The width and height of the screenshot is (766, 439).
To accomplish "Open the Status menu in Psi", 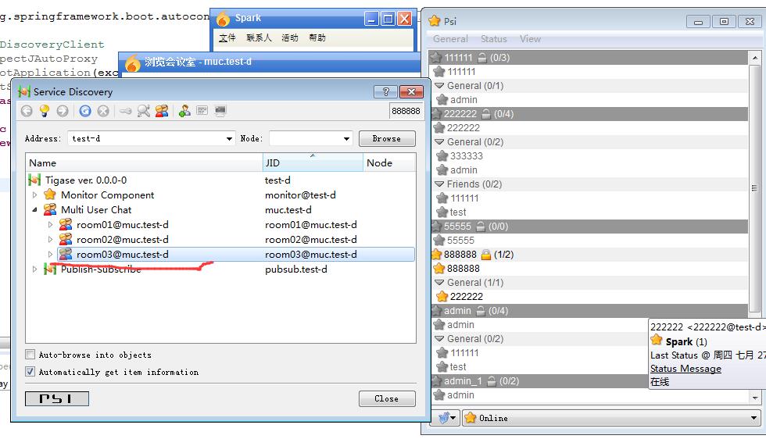I will point(493,39).
